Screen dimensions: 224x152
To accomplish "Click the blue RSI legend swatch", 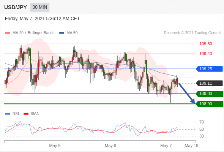I will [x=8, y=114].
